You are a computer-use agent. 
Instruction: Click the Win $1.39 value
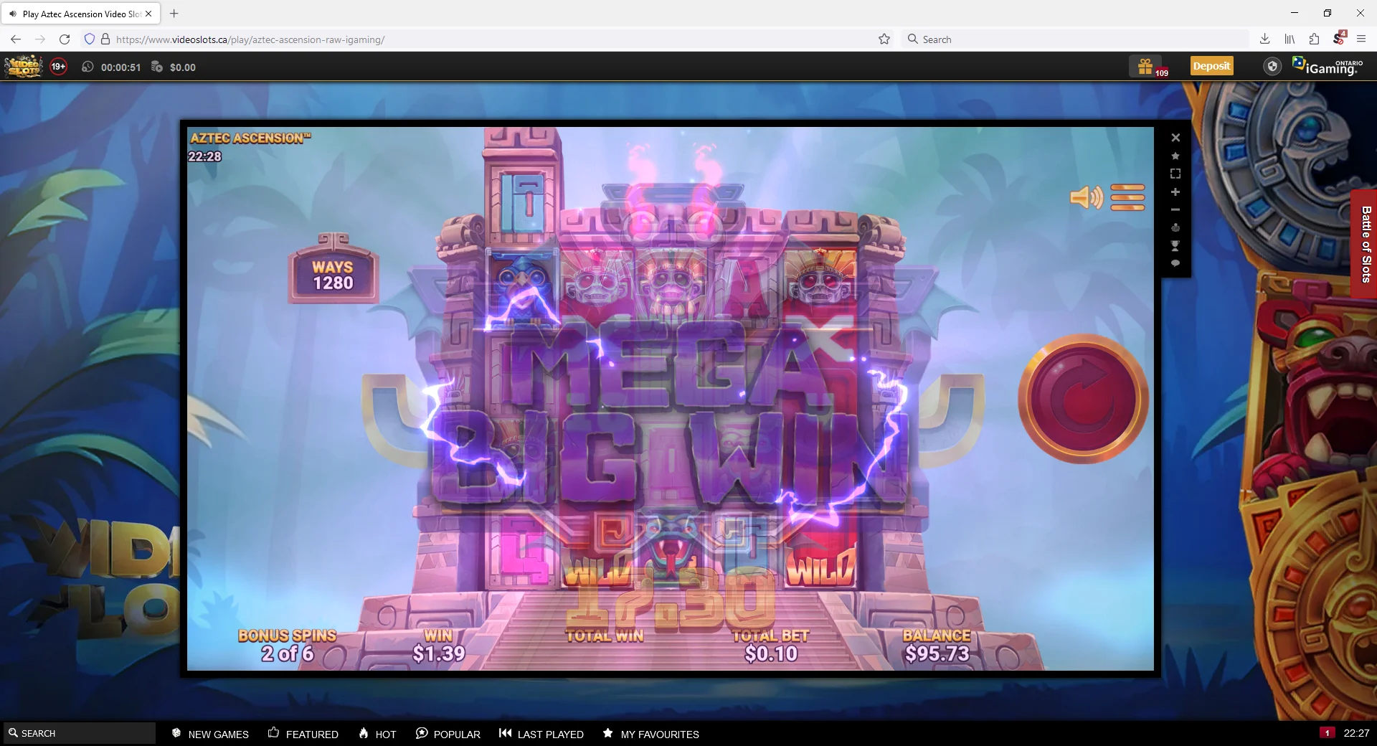coord(438,653)
